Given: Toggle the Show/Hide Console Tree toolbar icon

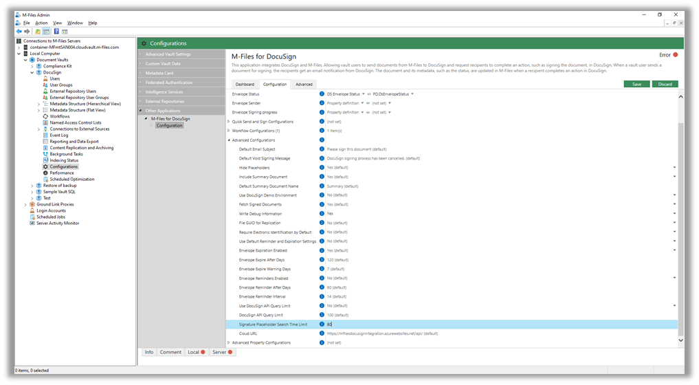Looking at the screenshot, I should point(46,31).
